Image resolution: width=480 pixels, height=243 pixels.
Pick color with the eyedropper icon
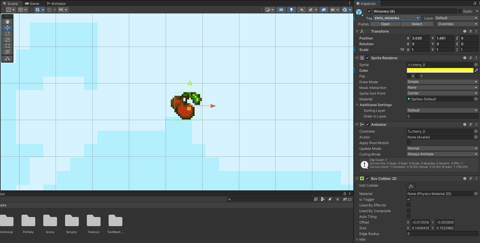pos(476,70)
